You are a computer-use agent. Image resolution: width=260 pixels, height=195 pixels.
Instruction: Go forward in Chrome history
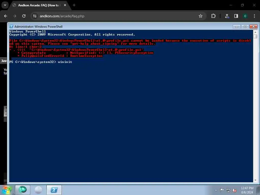click(14, 16)
